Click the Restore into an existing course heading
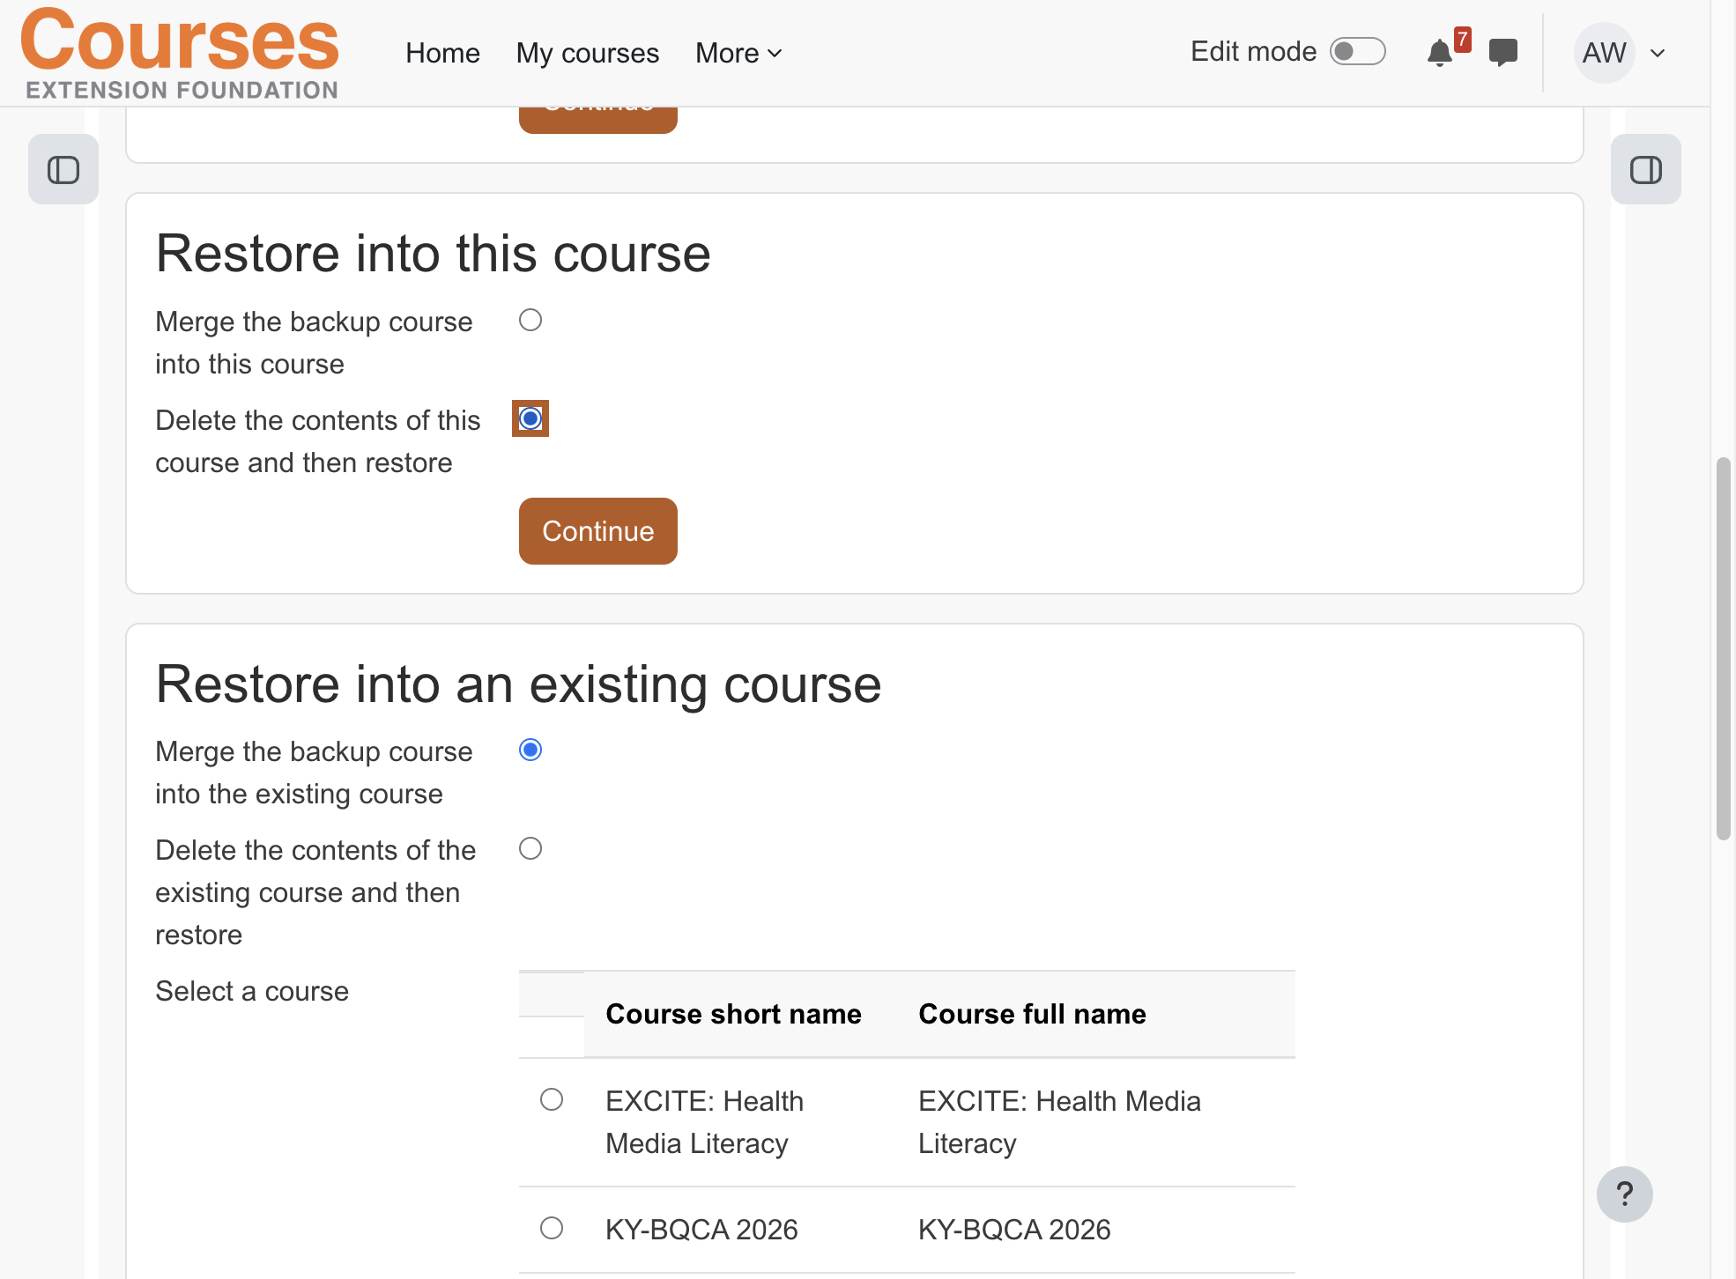 (x=519, y=684)
